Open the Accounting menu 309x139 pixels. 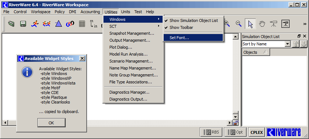[90, 12]
